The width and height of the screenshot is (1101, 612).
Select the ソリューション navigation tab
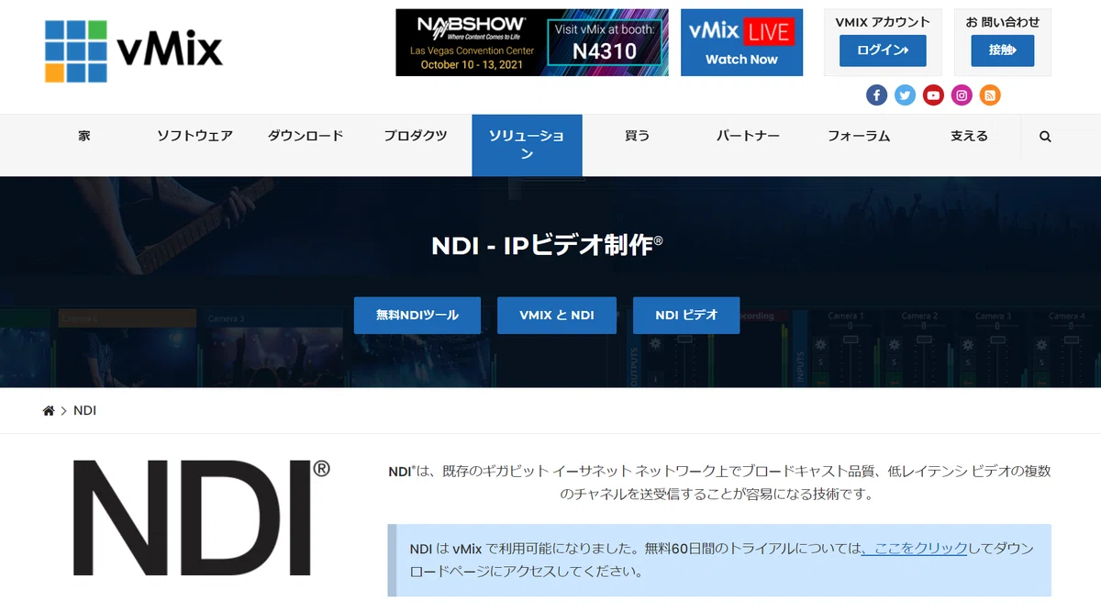coord(527,145)
